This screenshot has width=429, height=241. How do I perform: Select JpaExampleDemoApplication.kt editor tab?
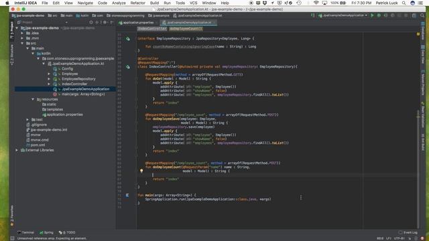coord(189,23)
